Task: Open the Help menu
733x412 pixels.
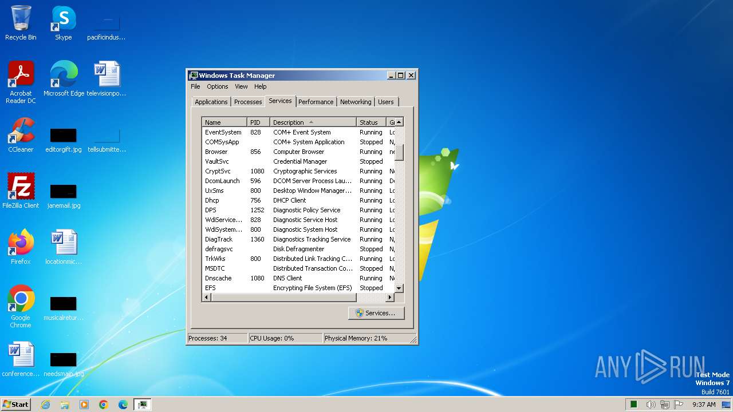Action: 261,86
